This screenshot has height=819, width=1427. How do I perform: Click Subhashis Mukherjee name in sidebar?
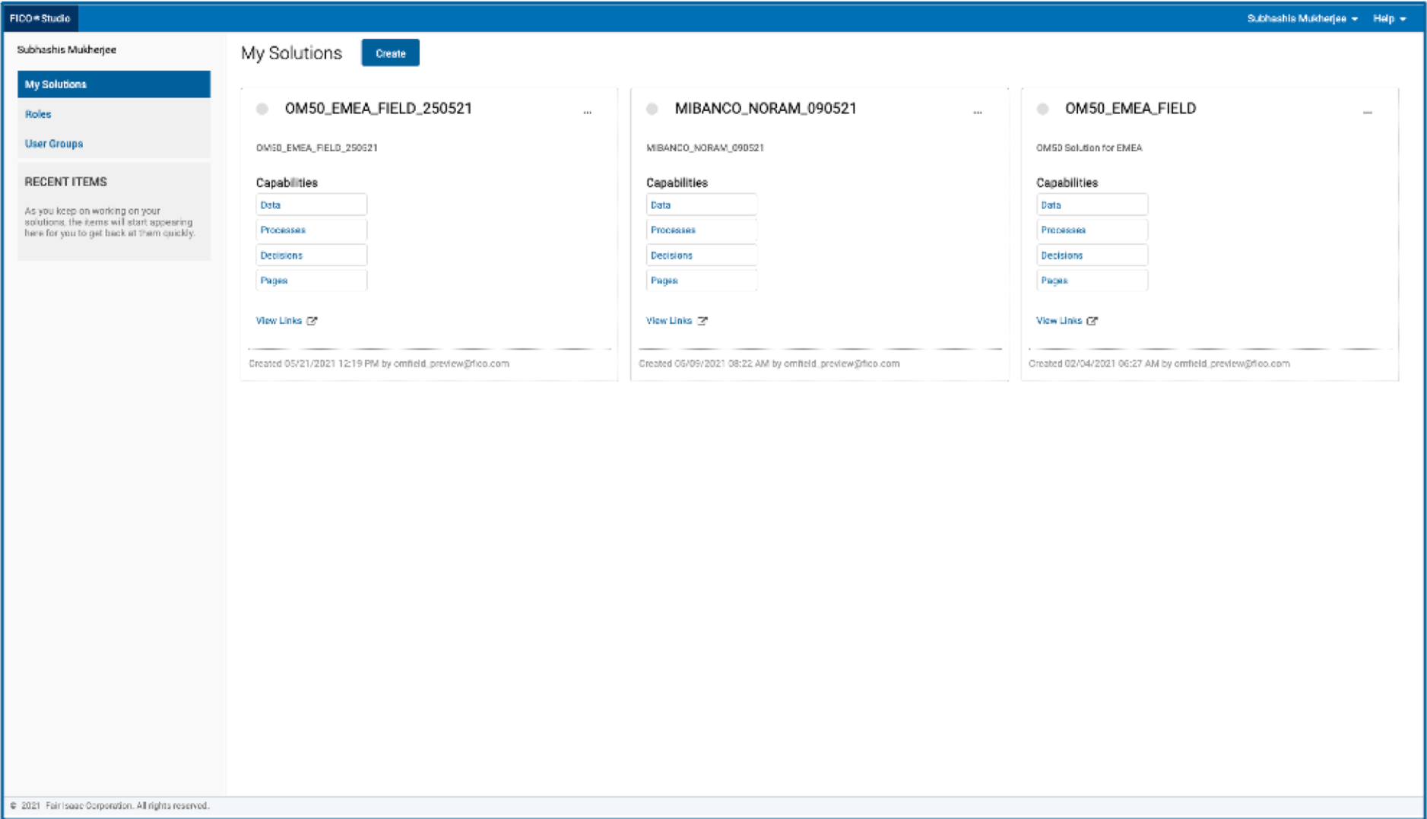pos(67,50)
